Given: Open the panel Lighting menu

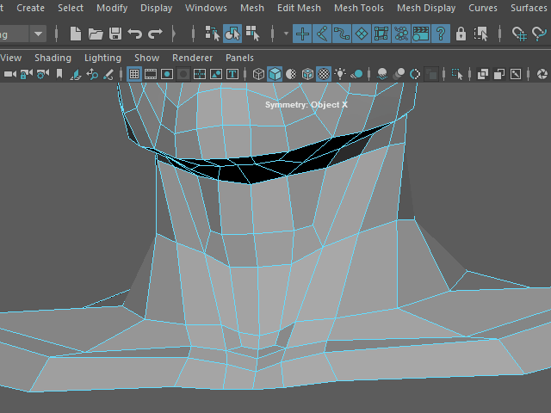Looking at the screenshot, I should 102,58.
